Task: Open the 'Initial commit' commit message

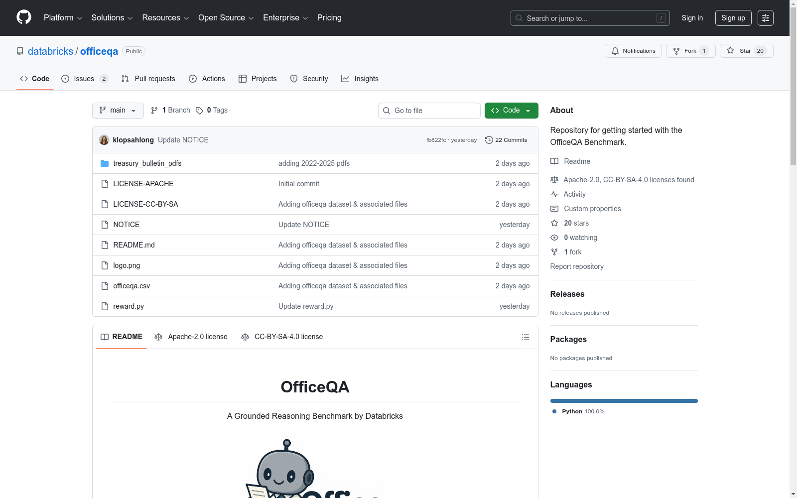Action: [x=299, y=184]
